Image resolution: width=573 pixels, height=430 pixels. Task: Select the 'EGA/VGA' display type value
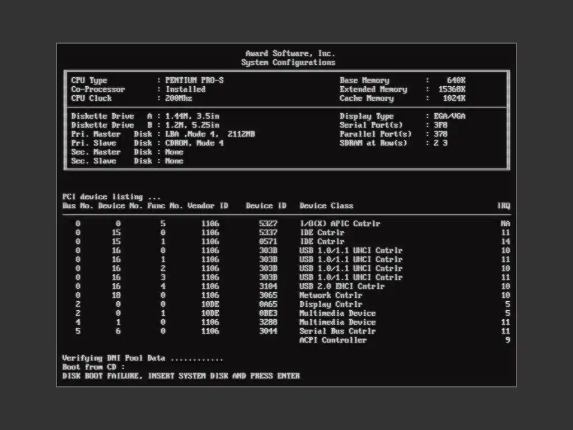coord(449,116)
